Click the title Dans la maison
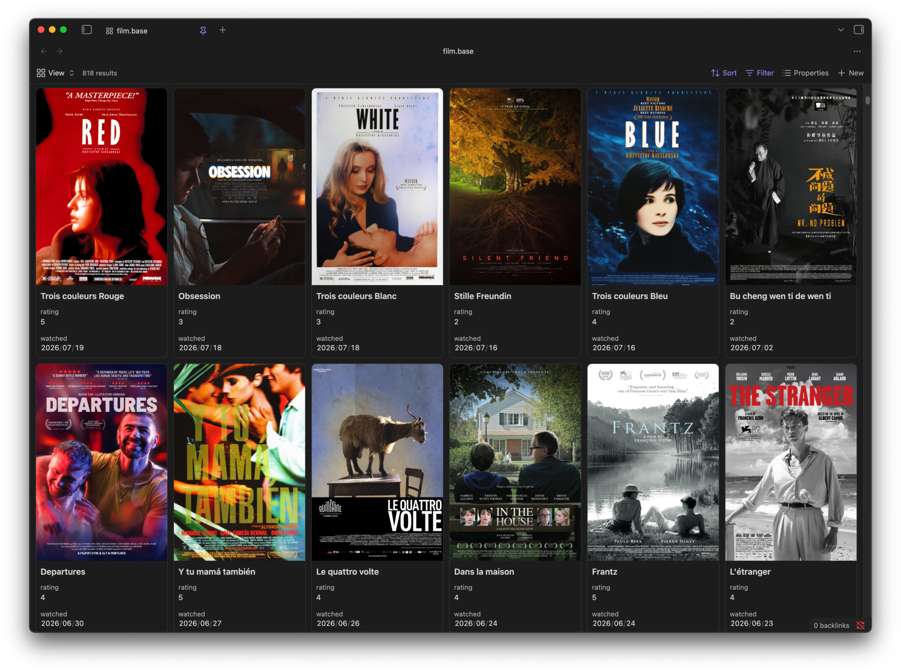This screenshot has height=671, width=901. [484, 572]
